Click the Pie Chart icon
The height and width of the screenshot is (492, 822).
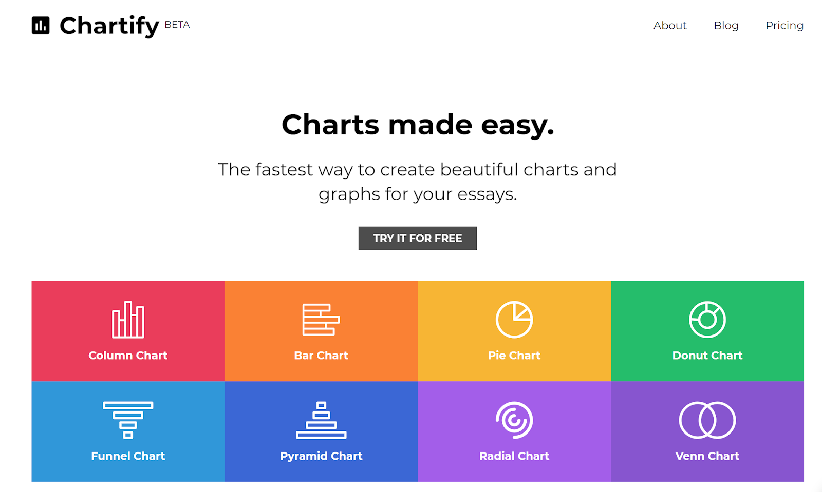tap(514, 318)
